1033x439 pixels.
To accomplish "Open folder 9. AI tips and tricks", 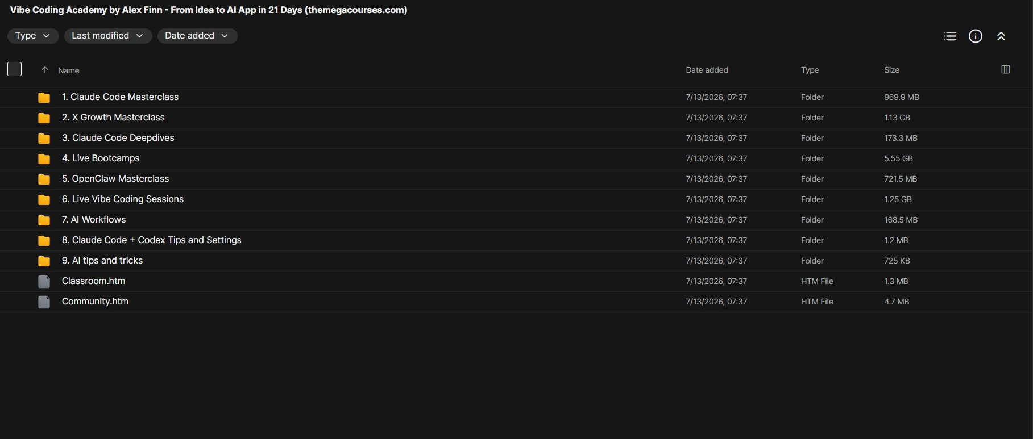I will (x=102, y=261).
